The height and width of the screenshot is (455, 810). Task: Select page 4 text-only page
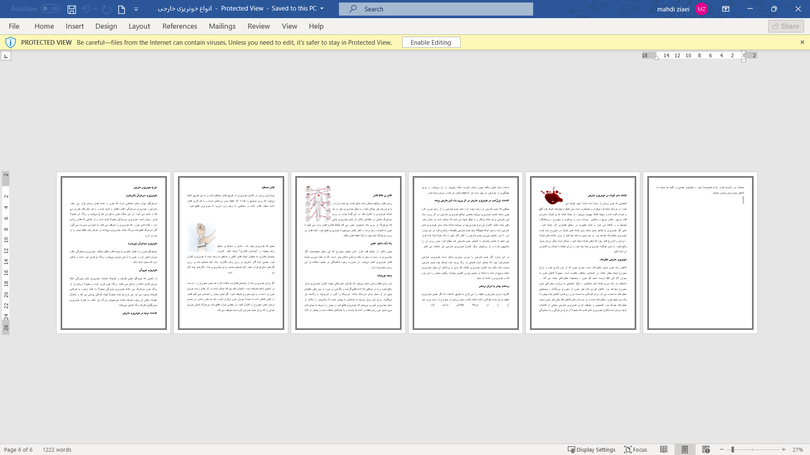(466, 253)
